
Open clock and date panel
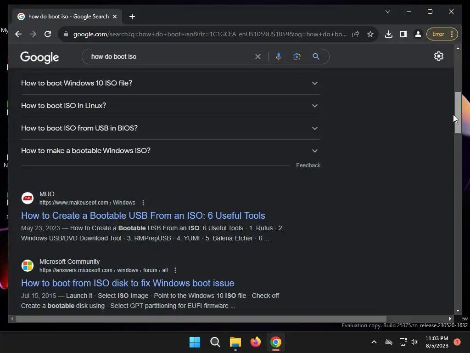[x=437, y=342]
